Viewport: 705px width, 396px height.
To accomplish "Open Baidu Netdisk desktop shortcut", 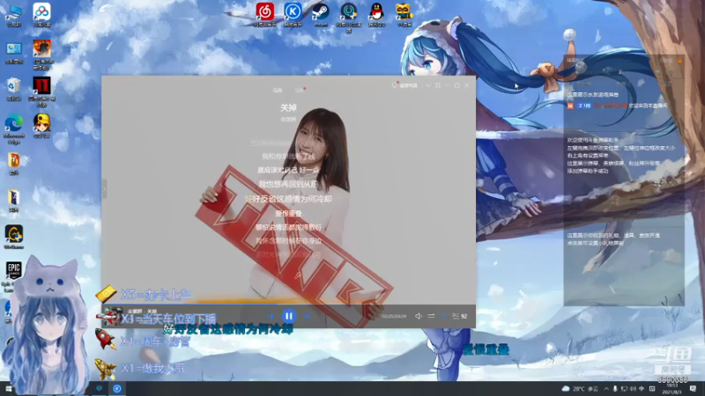I will tap(41, 15).
